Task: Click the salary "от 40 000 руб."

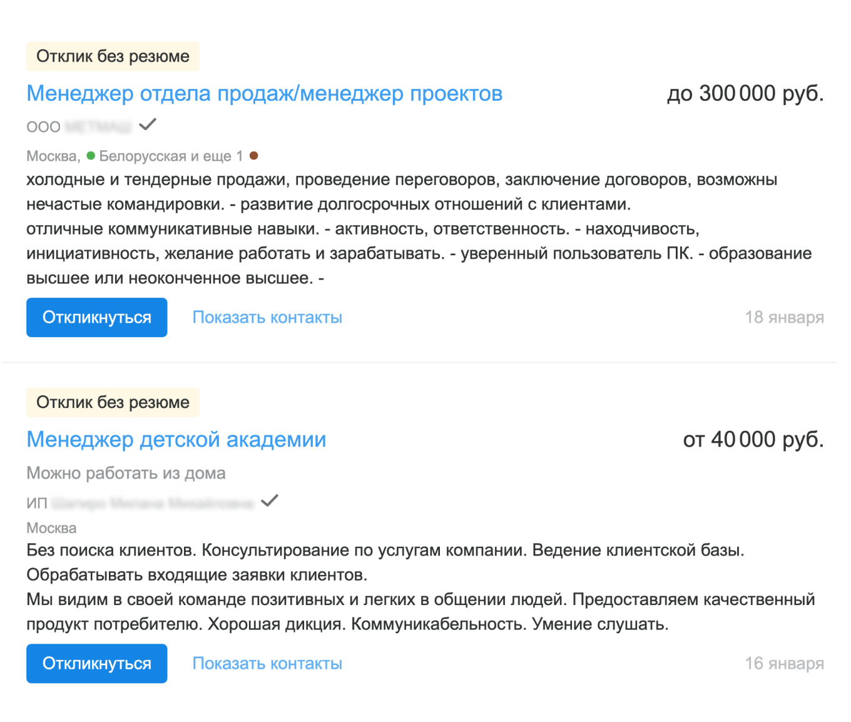Action: click(x=753, y=439)
